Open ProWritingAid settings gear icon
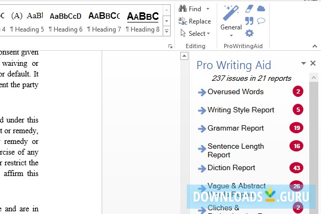Viewport: 321px width, 214px height. (x=249, y=33)
